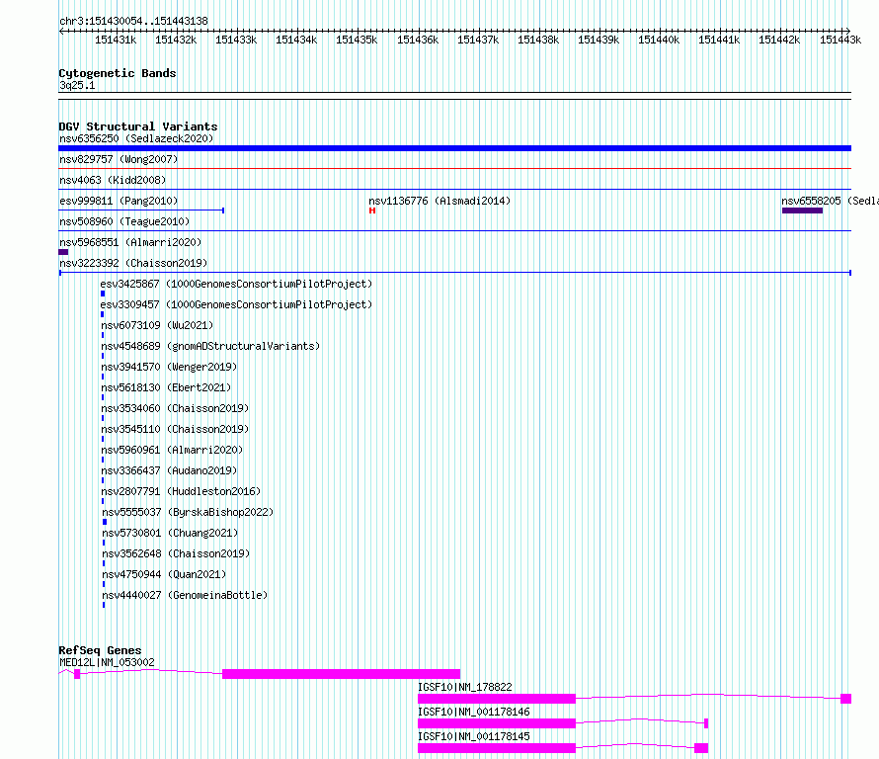Select the purple nsv6558205 variant bar

click(802, 211)
